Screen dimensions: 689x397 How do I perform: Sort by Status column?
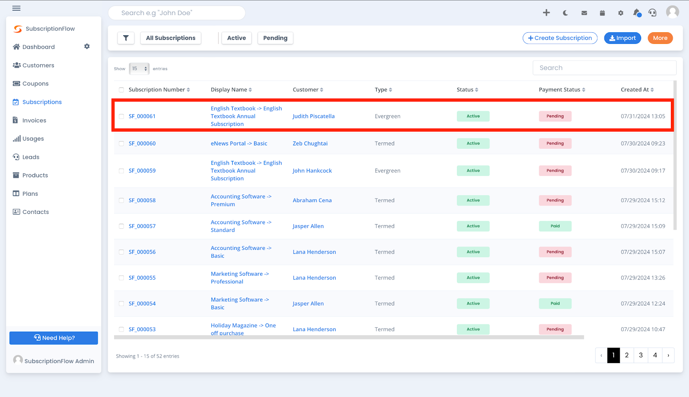pos(467,89)
